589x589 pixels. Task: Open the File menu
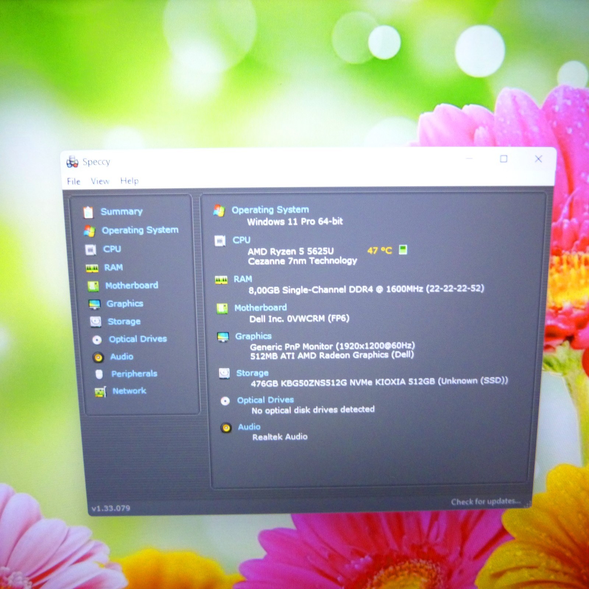click(x=74, y=181)
